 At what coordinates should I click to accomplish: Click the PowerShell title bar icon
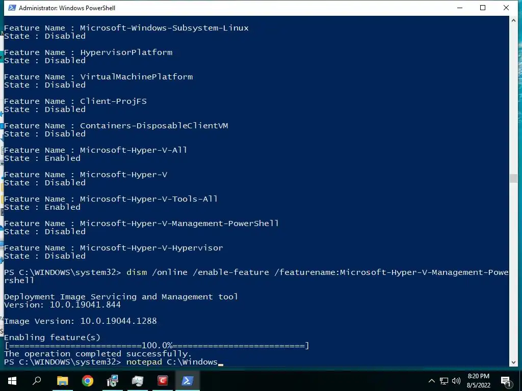12,8
